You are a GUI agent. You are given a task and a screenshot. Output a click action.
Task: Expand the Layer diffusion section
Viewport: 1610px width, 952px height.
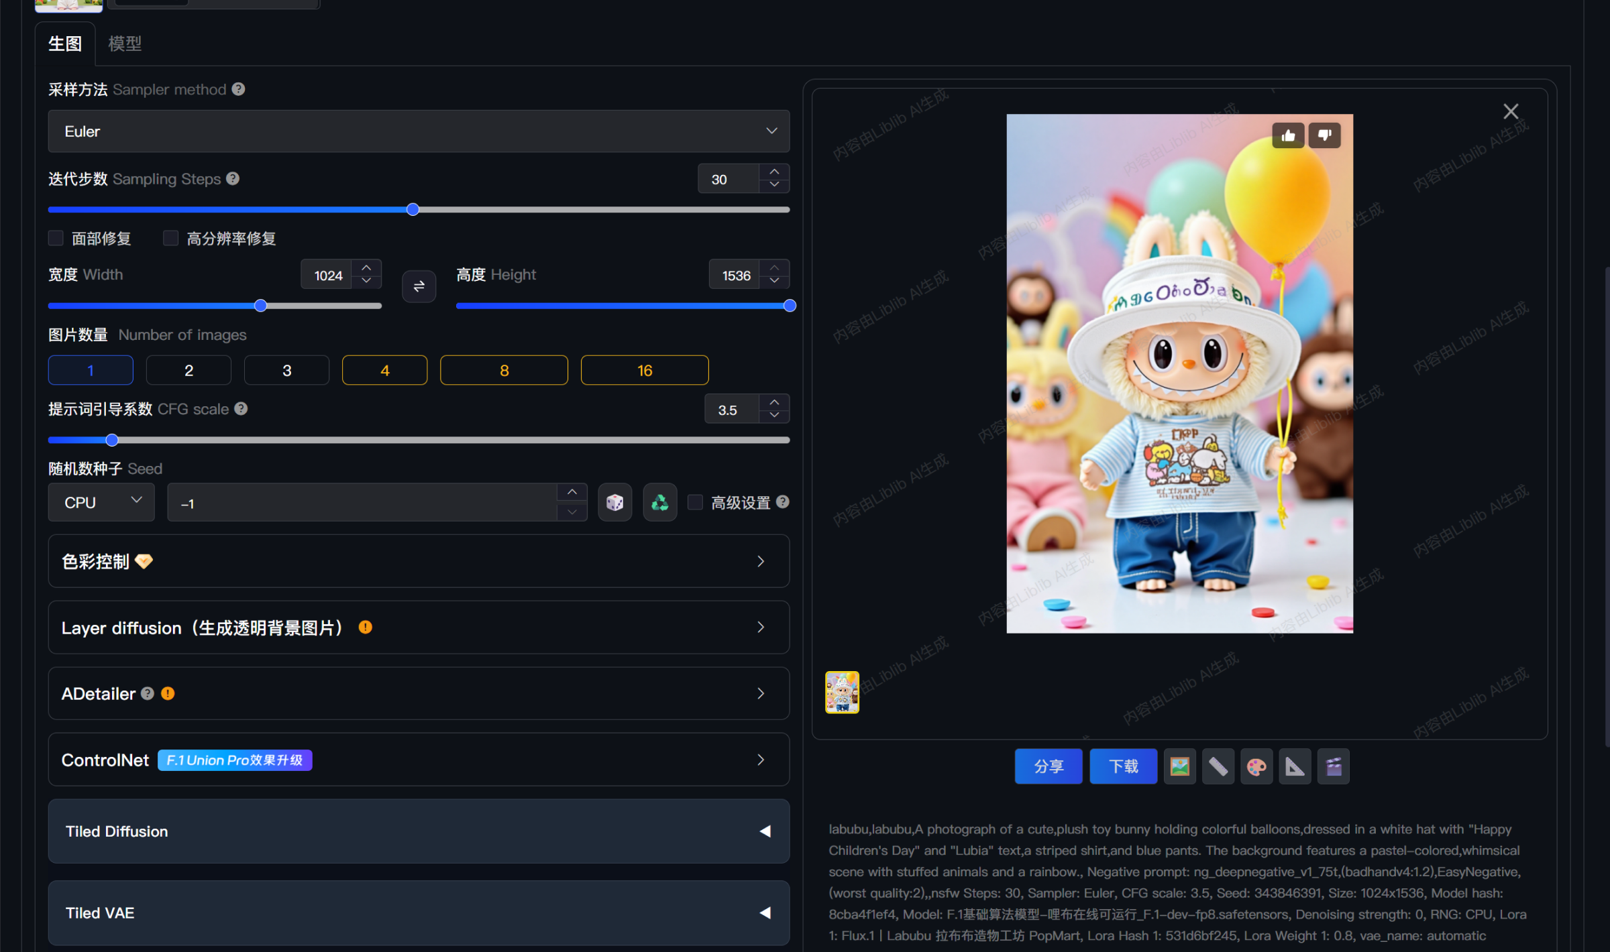coord(419,628)
